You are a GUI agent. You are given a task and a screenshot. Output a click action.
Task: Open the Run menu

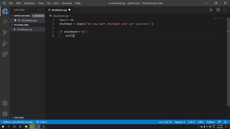tap(56, 3)
